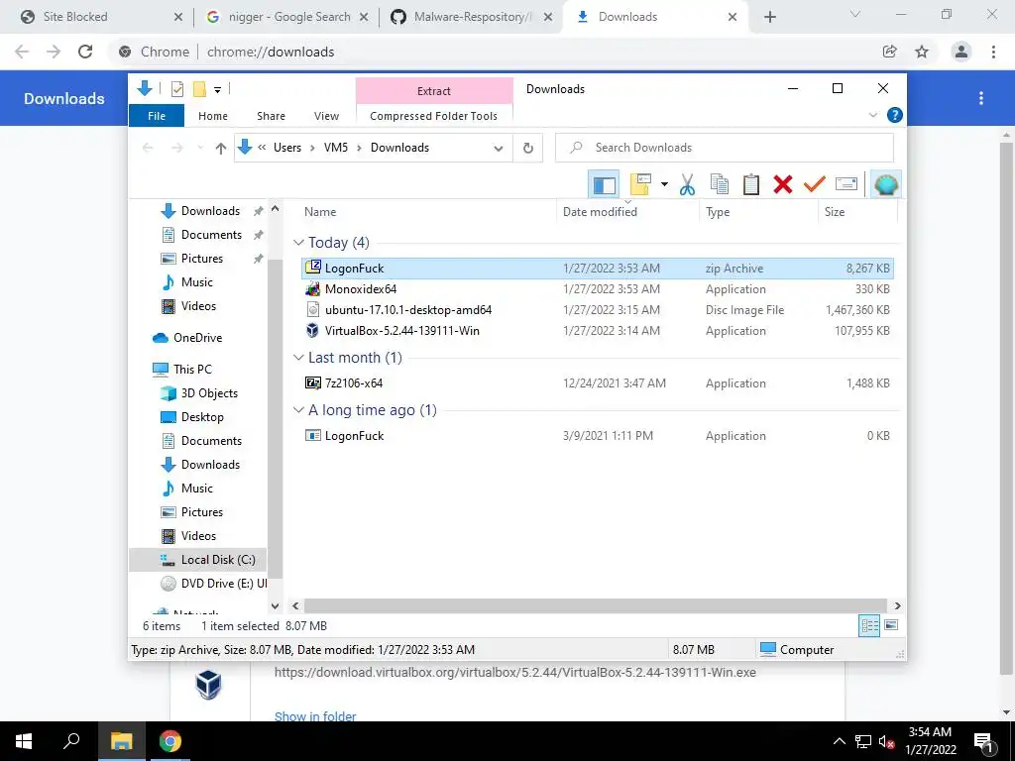This screenshot has width=1015, height=761.
Task: Select Local Disk (C:) in navigation pane
Action: pyautogui.click(x=198, y=560)
